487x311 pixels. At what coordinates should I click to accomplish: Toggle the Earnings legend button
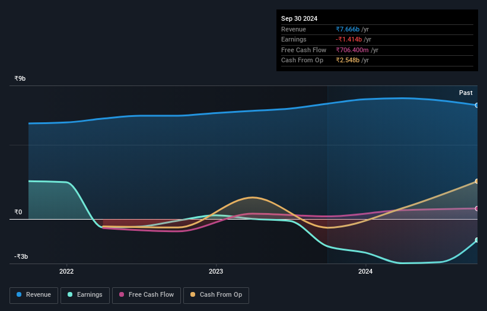pyautogui.click(x=85, y=295)
